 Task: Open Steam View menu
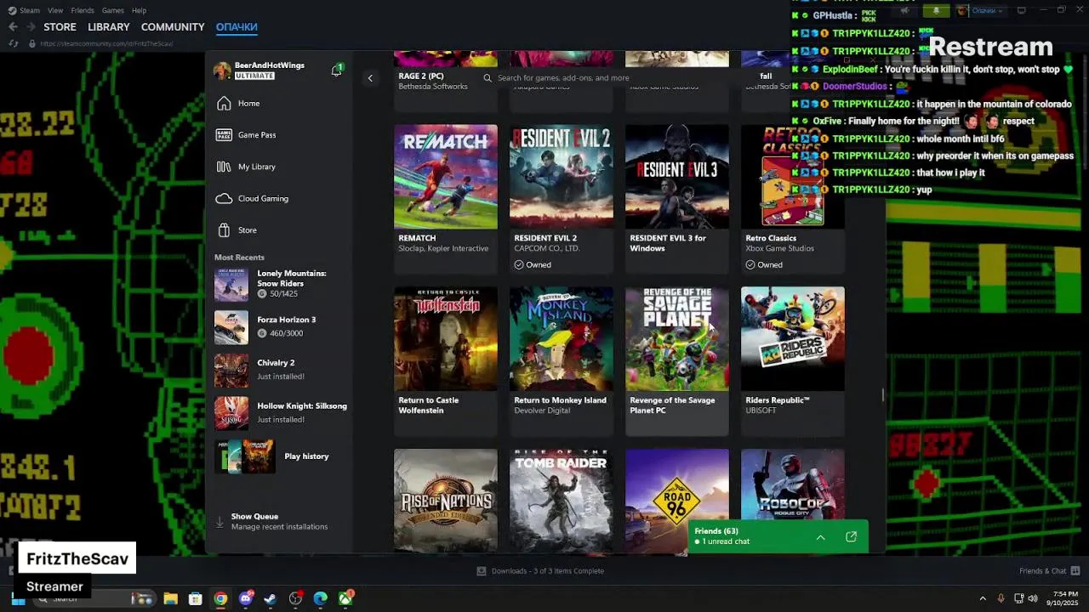(55, 10)
